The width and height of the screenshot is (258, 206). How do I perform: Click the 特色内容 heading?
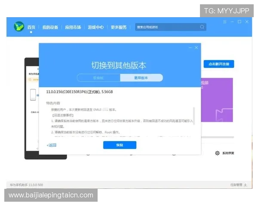53,103
